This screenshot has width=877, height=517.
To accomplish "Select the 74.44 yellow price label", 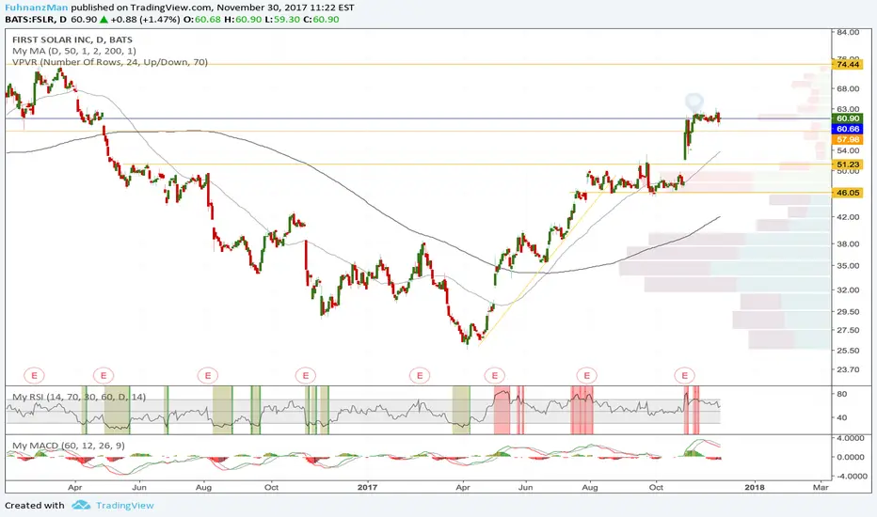I will point(848,64).
